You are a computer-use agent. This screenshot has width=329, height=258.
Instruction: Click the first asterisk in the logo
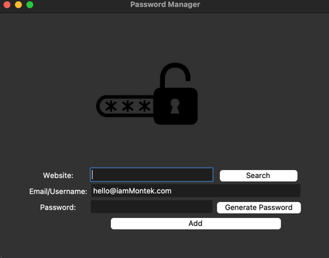(111, 106)
